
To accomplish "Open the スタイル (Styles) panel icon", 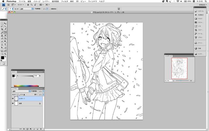I will (199, 11).
